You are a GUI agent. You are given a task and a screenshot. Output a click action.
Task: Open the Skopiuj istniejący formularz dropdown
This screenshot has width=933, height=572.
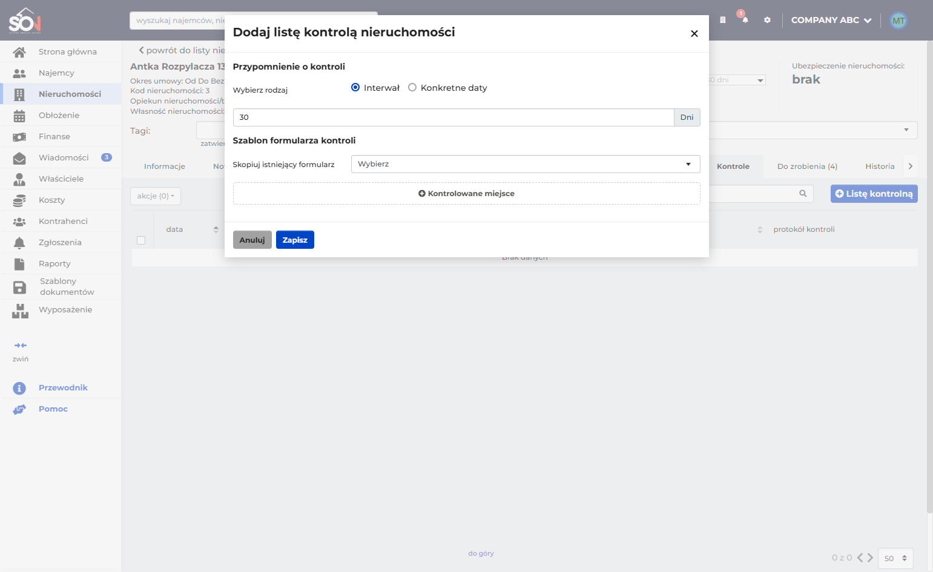[526, 164]
